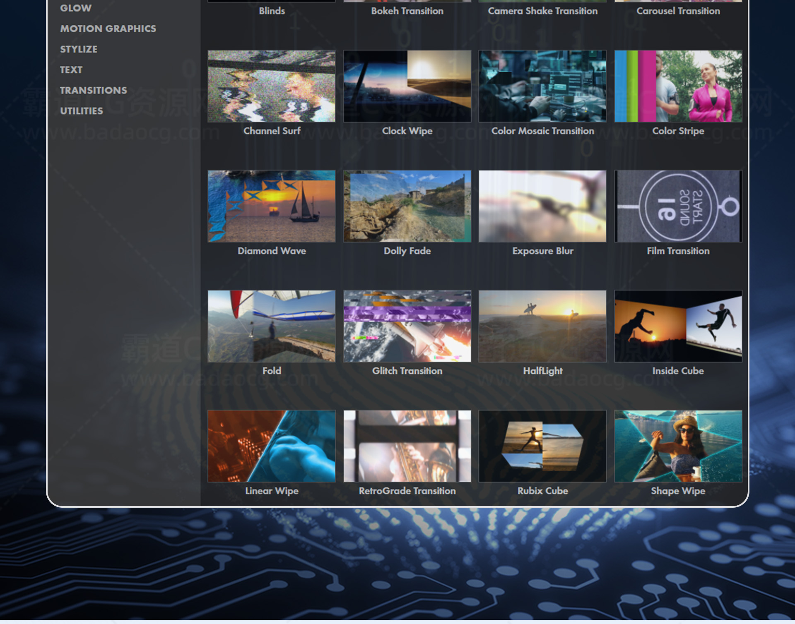
Task: Click the Inside Cube thumbnail
Action: click(x=678, y=326)
